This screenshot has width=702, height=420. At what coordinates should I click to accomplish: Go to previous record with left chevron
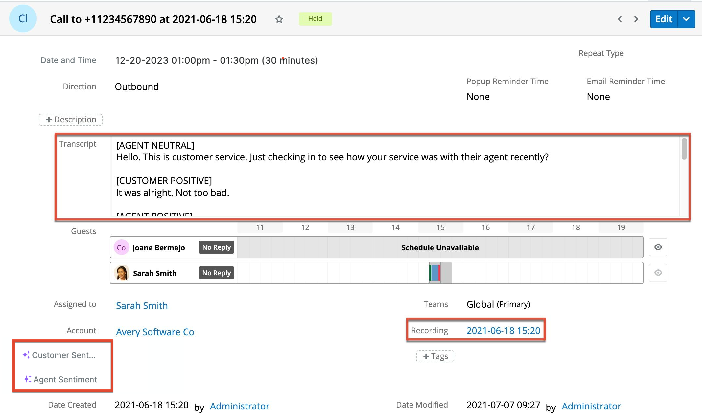620,19
